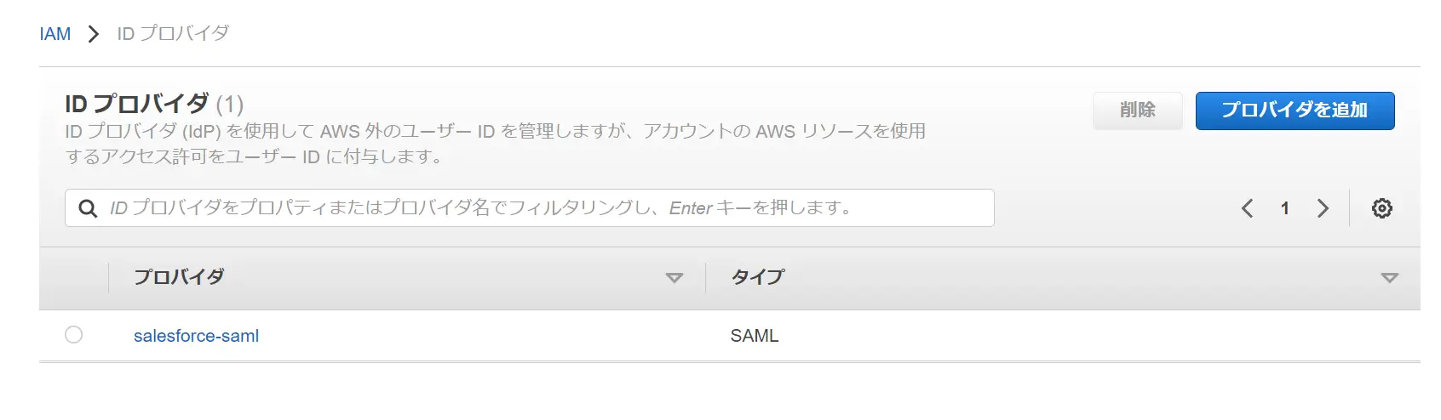Open salesforce-saml provider link
This screenshot has height=420, width=1441.
tap(196, 336)
